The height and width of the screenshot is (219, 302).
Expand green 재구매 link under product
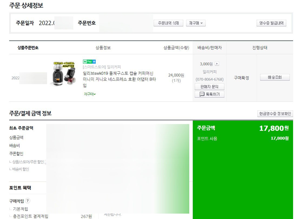pyautogui.click(x=89, y=94)
